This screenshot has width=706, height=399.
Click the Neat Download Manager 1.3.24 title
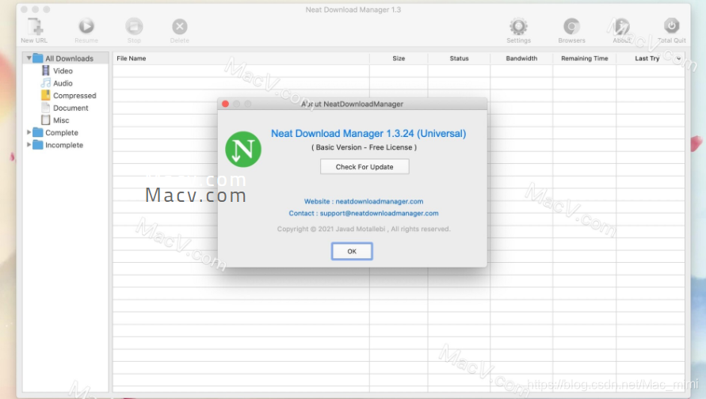pyautogui.click(x=368, y=134)
